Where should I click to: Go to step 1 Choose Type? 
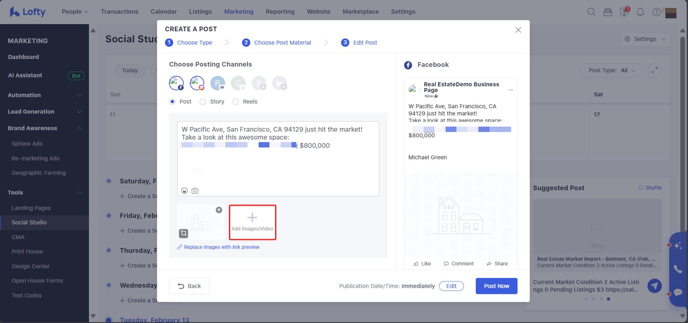pyautogui.click(x=189, y=42)
